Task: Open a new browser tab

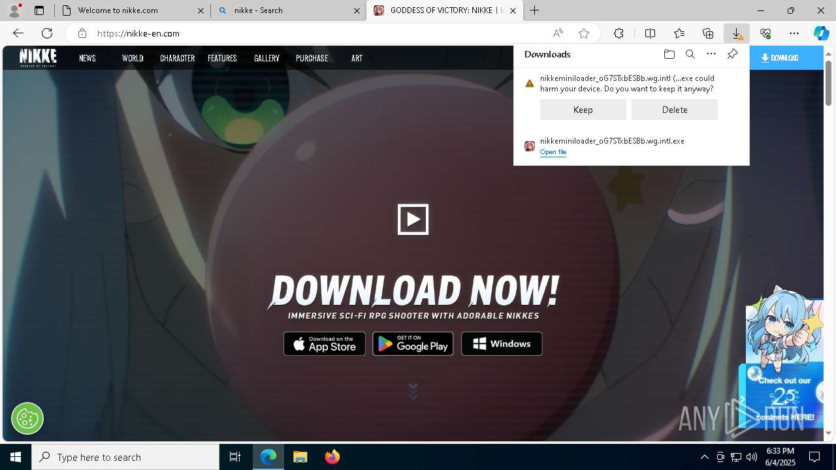Action: point(534,10)
